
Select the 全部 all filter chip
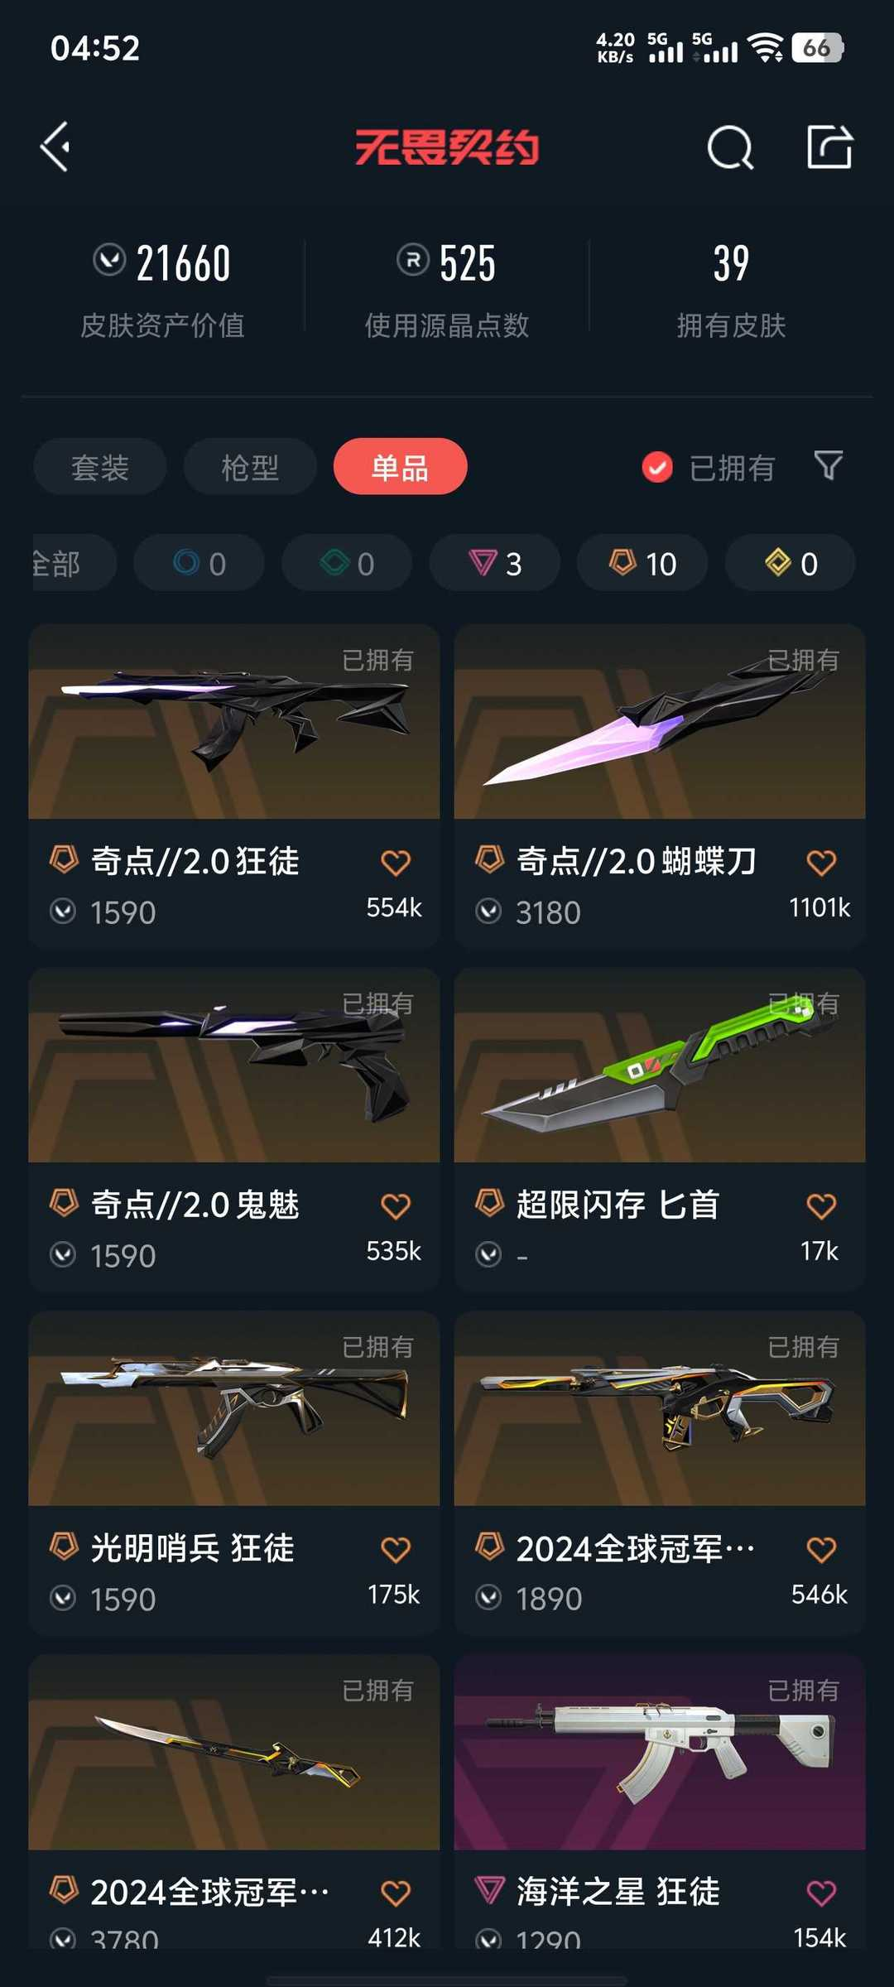click(73, 563)
